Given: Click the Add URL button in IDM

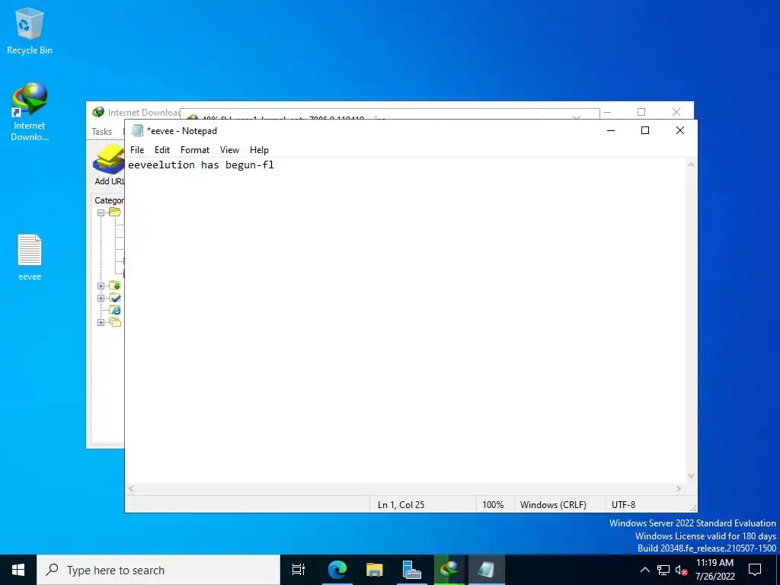Looking at the screenshot, I should [109, 165].
